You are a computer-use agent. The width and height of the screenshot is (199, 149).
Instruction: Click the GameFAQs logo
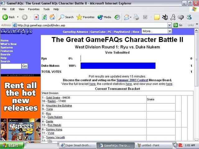click(16, 31)
